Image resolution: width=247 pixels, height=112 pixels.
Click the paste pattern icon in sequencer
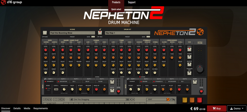tap(48, 99)
